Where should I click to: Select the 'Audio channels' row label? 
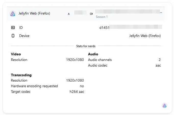pos(100,60)
